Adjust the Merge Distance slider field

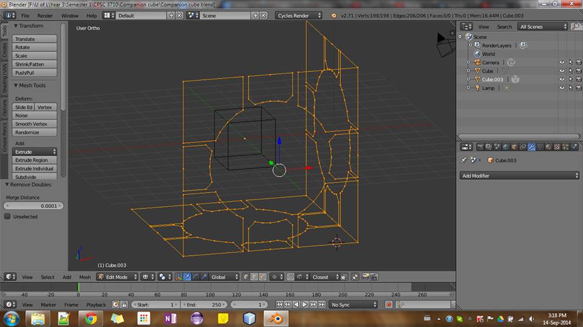click(33, 206)
